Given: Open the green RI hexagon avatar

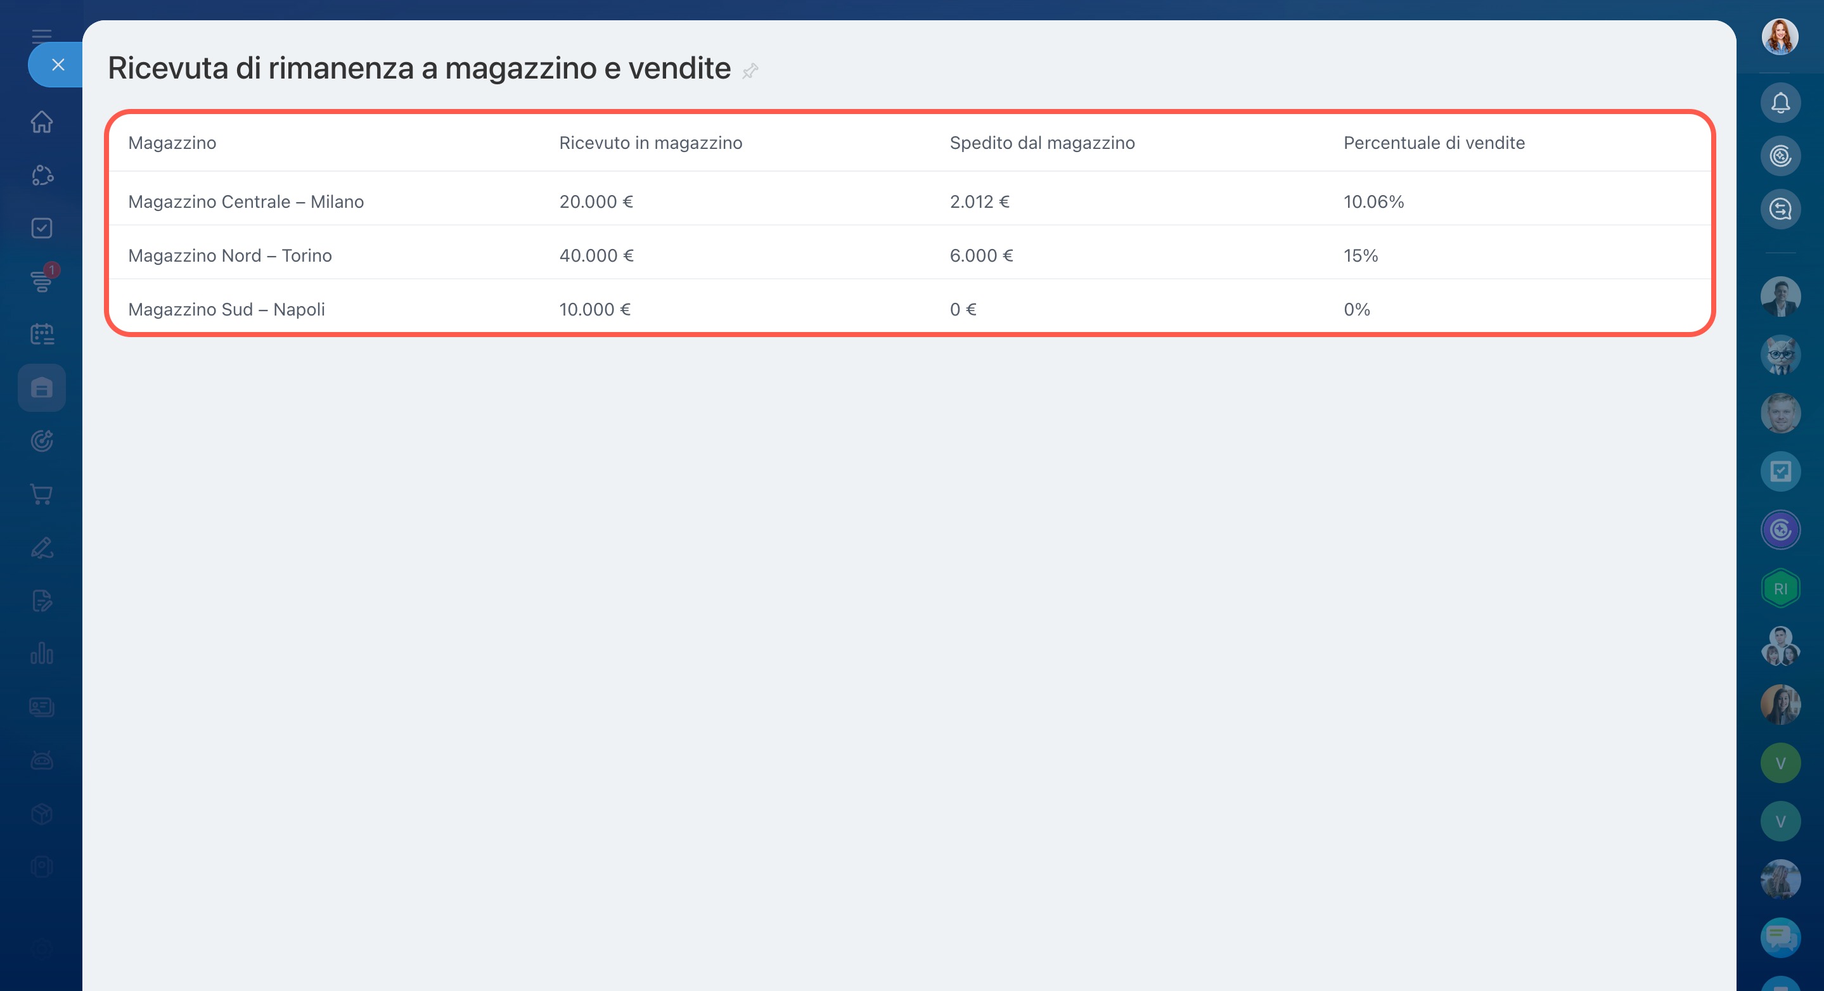Looking at the screenshot, I should click(x=1780, y=589).
